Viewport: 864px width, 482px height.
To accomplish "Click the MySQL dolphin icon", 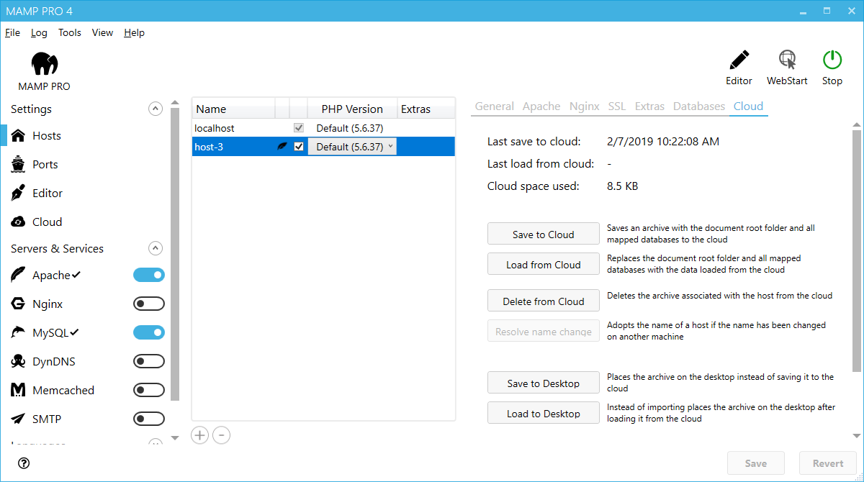I will (x=19, y=332).
